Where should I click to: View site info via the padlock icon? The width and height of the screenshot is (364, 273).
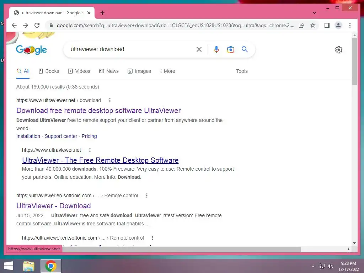click(x=51, y=25)
